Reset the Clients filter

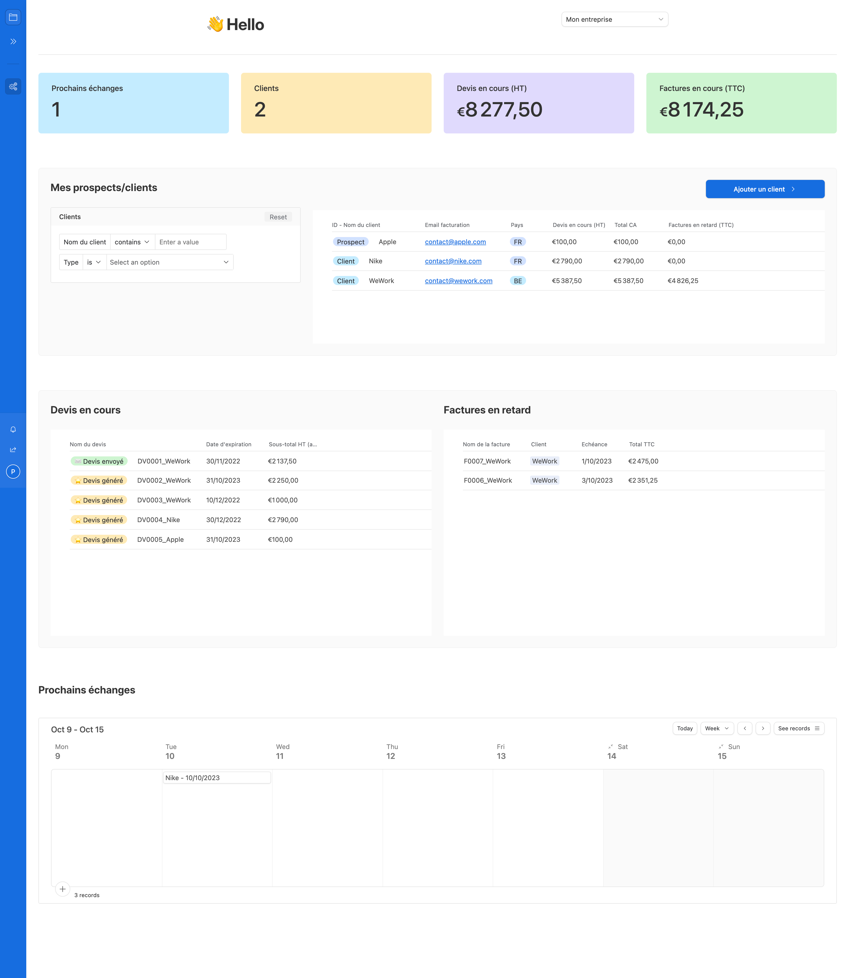(x=278, y=217)
